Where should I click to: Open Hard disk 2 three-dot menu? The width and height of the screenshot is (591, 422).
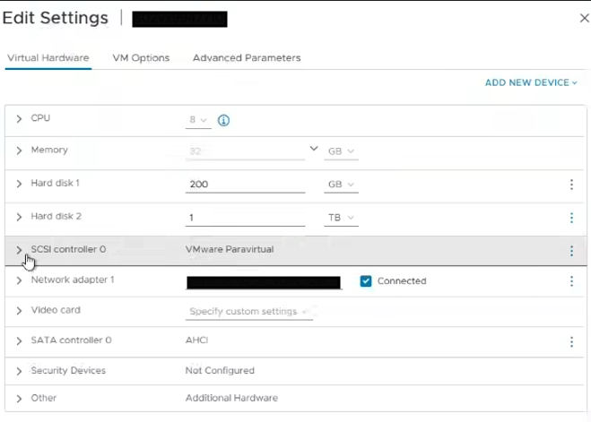click(x=571, y=218)
